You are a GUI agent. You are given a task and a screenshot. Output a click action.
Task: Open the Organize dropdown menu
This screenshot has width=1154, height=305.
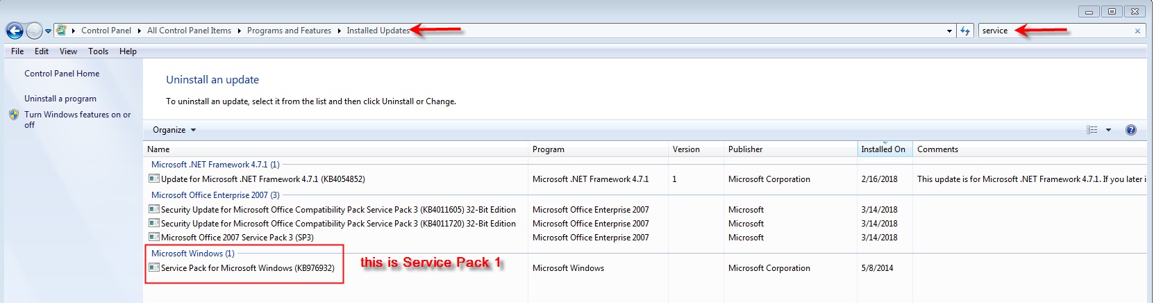click(x=174, y=130)
